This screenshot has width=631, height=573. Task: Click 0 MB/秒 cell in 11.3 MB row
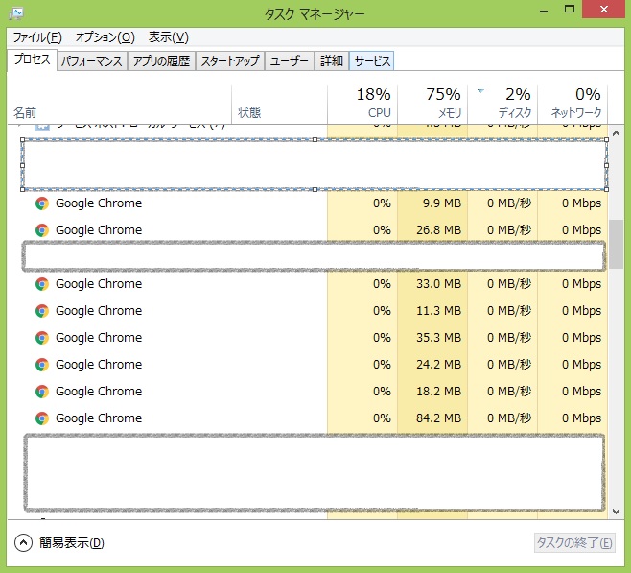(502, 311)
